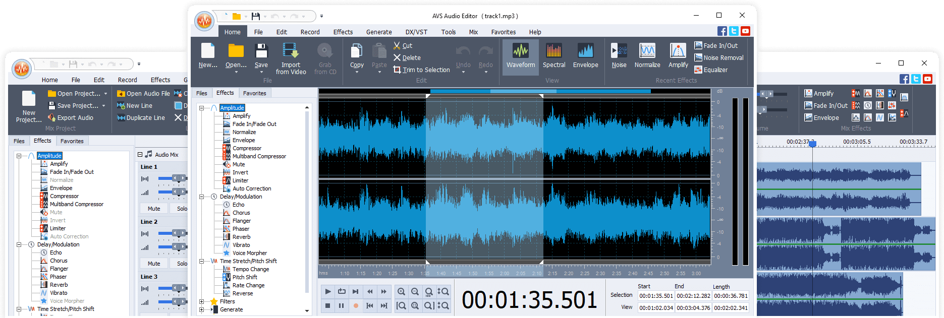Open Import from Video
The height and width of the screenshot is (318, 944).
click(x=291, y=58)
